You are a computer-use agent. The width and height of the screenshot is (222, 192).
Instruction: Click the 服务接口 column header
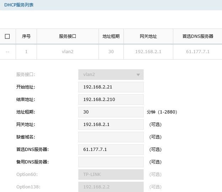pos(68,36)
